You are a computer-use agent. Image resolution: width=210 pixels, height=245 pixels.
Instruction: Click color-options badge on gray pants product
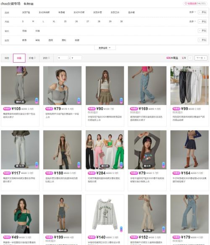(x=37, y=100)
